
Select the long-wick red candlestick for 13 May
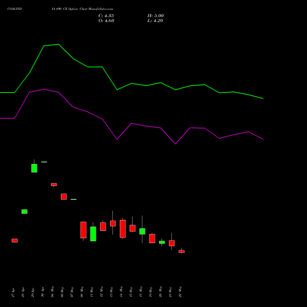113,223
